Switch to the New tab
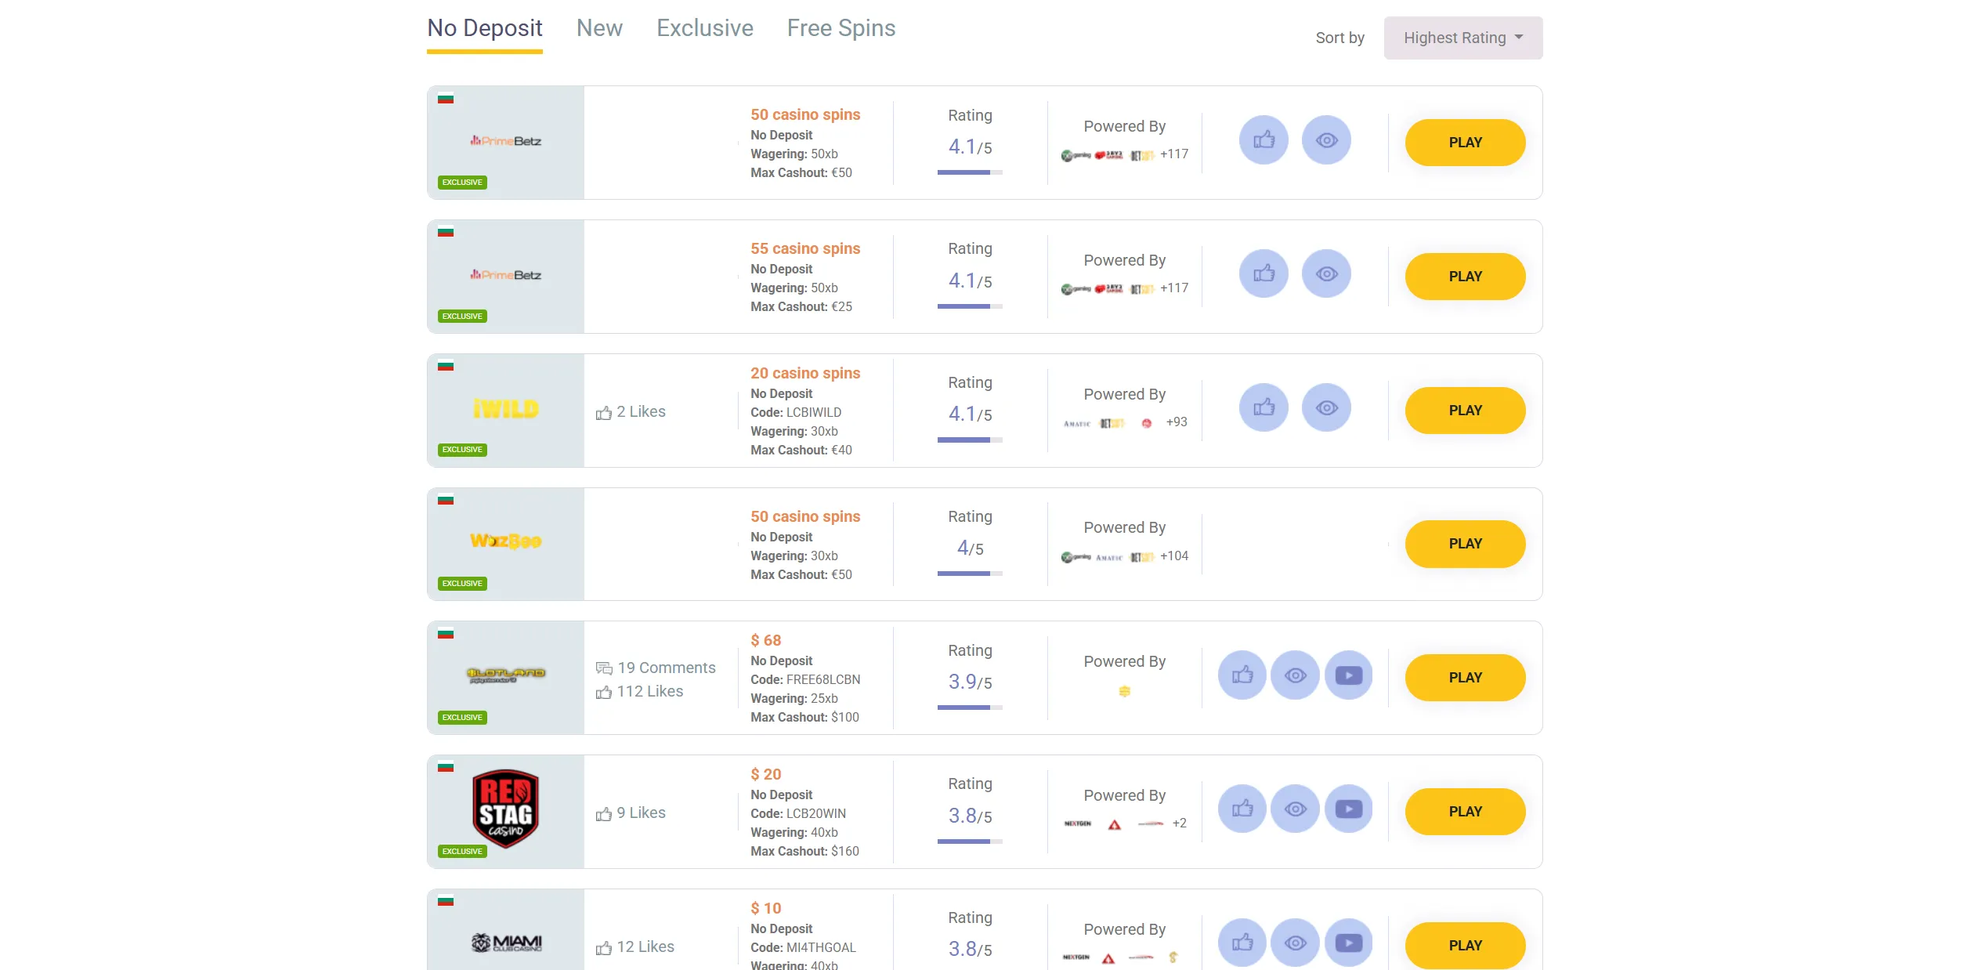The height and width of the screenshot is (970, 1974). pyautogui.click(x=599, y=29)
